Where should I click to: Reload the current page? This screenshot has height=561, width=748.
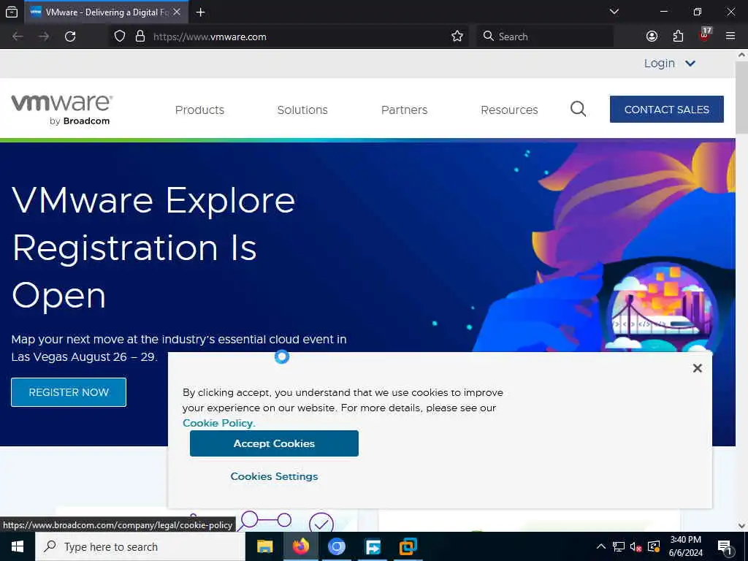pyautogui.click(x=70, y=37)
